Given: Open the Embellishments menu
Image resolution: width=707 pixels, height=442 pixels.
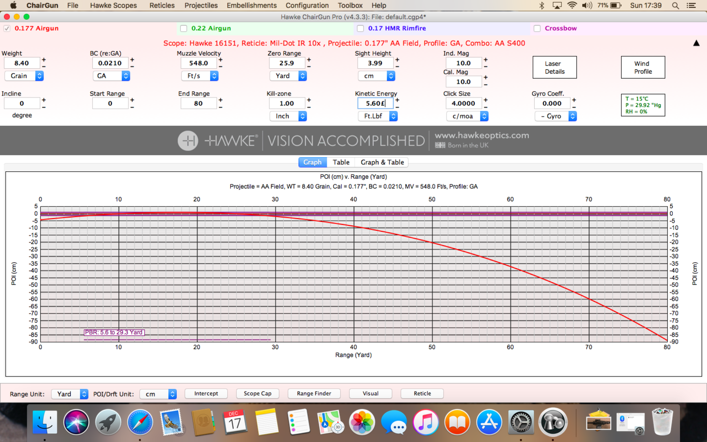Looking at the screenshot, I should tap(251, 6).
